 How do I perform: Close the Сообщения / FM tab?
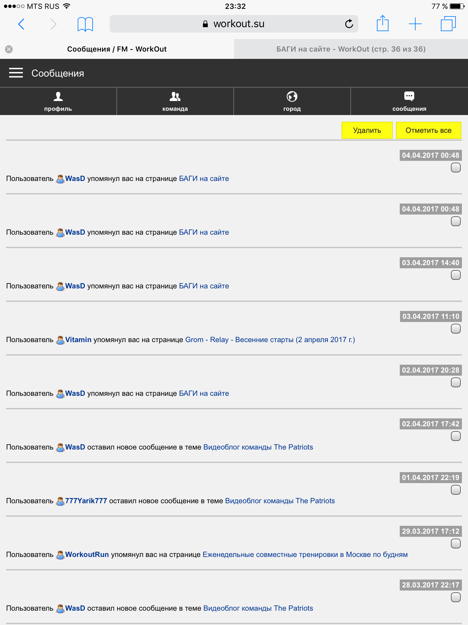tap(9, 49)
